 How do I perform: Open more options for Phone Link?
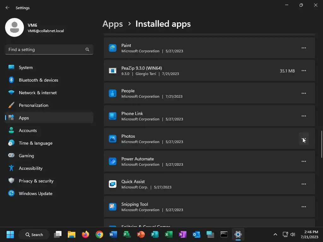(303, 116)
